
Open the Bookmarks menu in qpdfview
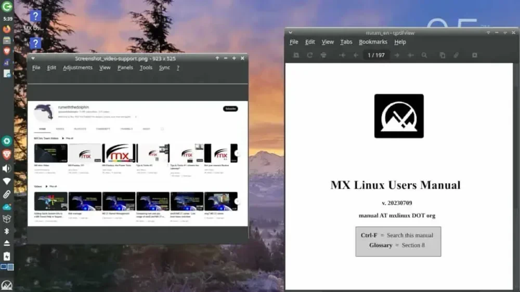[x=373, y=42]
